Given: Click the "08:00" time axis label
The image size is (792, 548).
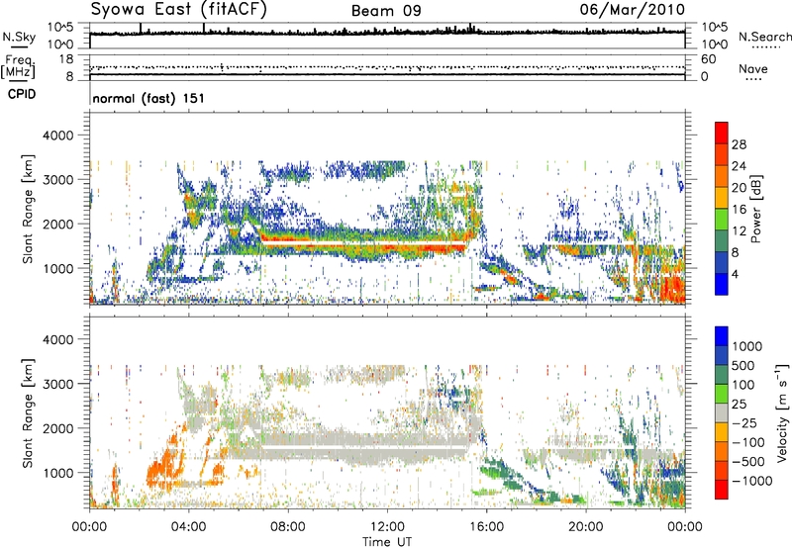Looking at the screenshot, I should tap(288, 527).
